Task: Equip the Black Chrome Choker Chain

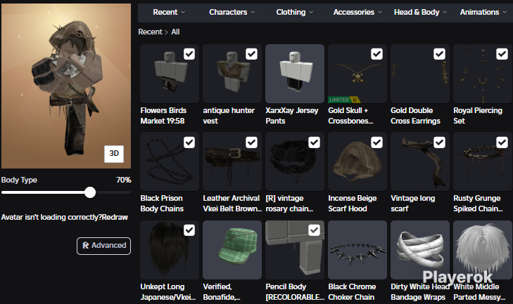Action: pos(357,250)
